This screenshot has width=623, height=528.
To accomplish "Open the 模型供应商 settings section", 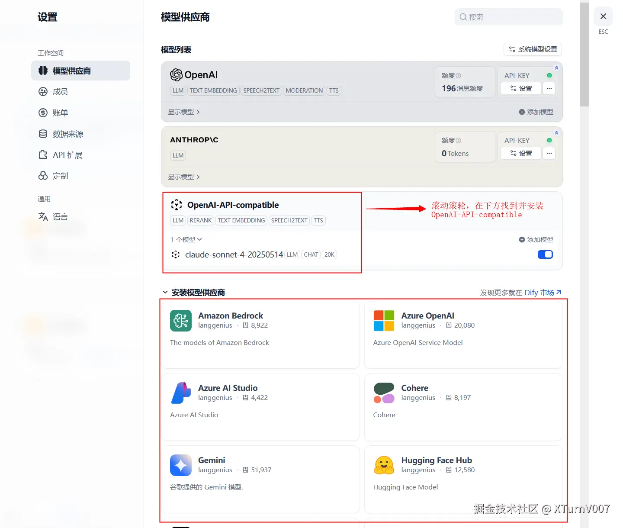I will click(80, 71).
